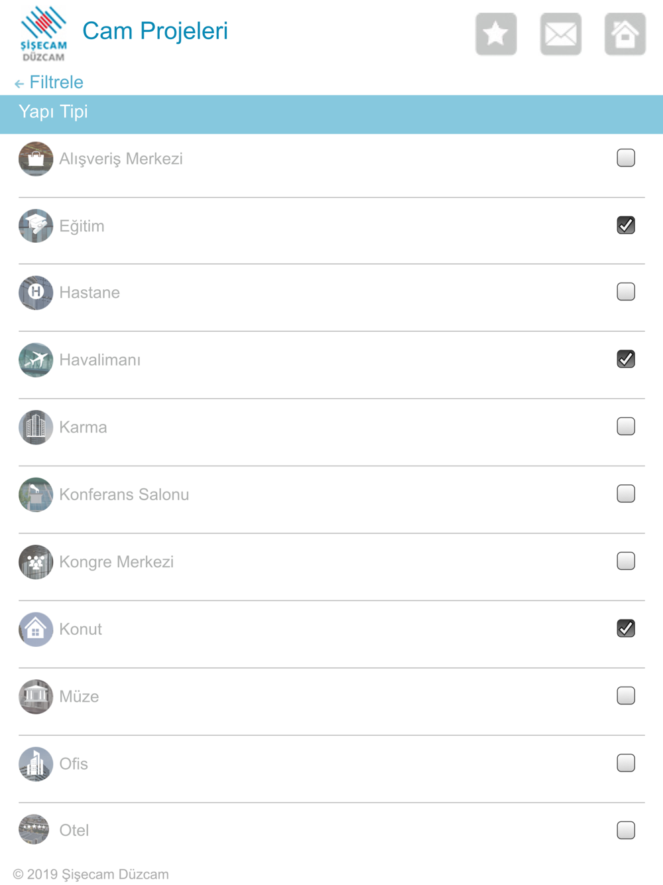663x885 pixels.
Task: Enable the Karma checkbox
Action: (626, 426)
